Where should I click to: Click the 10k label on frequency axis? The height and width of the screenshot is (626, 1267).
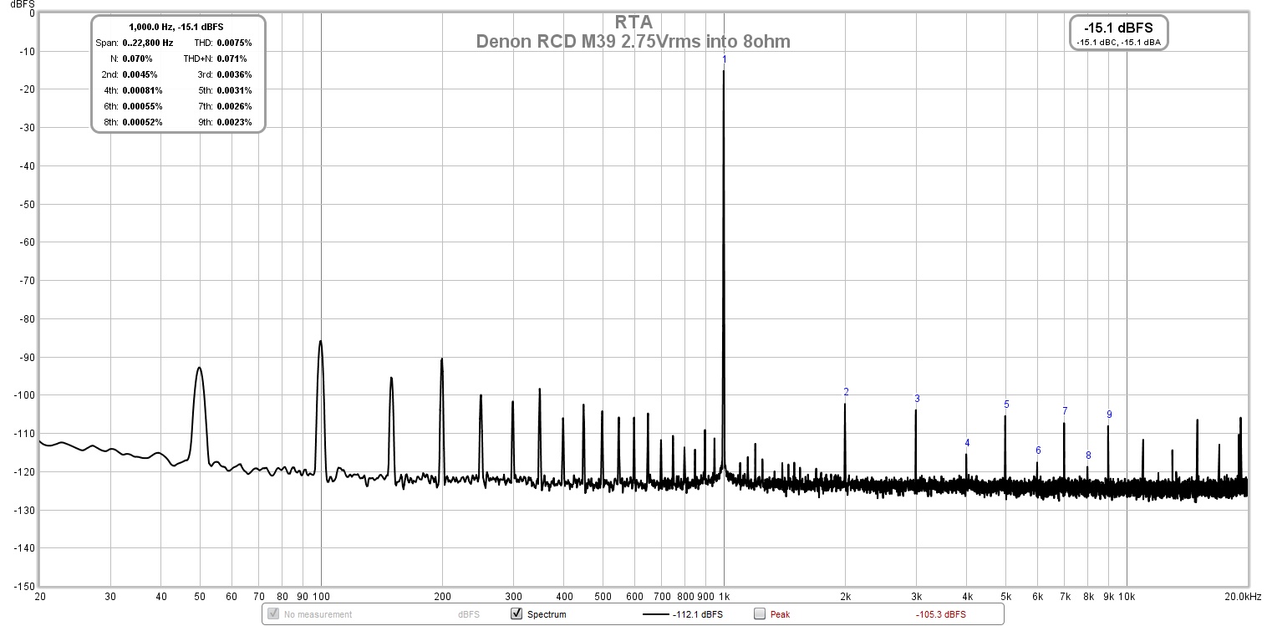tap(1127, 597)
